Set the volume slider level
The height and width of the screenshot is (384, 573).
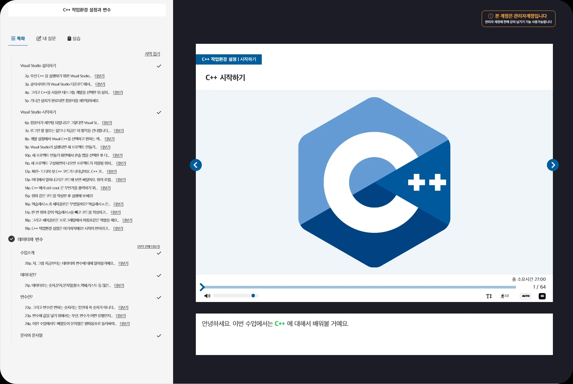pos(236,296)
